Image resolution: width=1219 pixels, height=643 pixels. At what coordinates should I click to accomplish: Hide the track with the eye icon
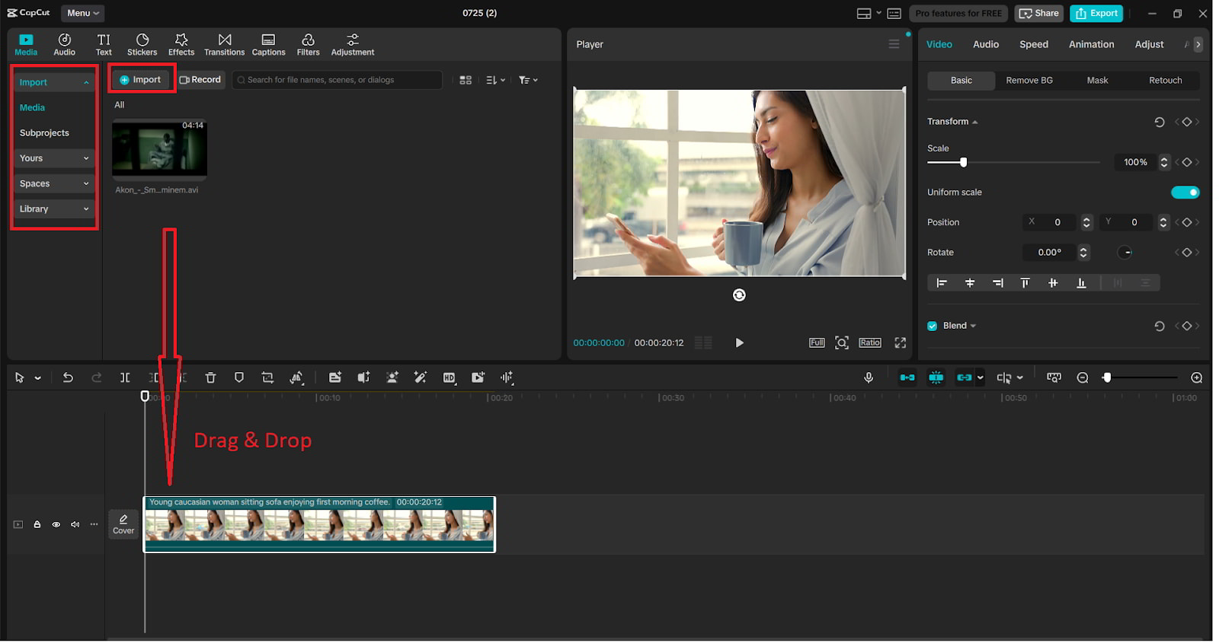56,524
